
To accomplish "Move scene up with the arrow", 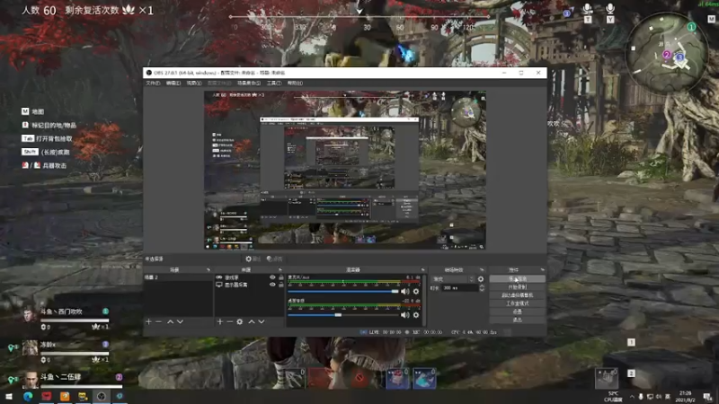I will [x=170, y=321].
